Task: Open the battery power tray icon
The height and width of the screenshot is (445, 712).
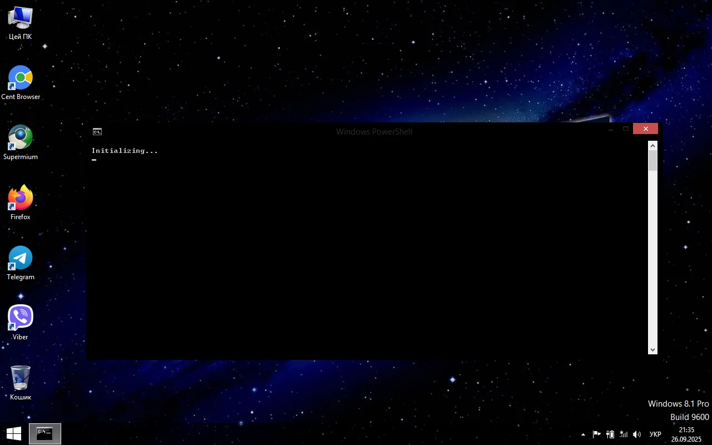Action: pos(610,434)
